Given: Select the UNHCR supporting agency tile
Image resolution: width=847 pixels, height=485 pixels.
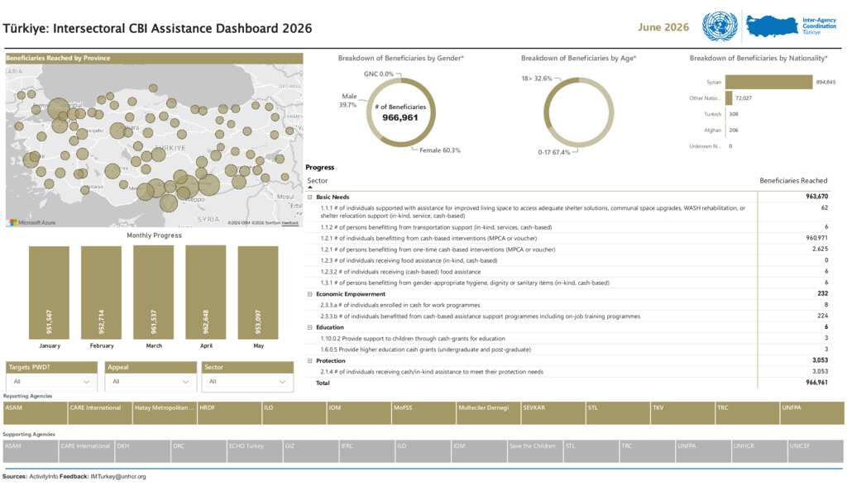Looking at the screenshot, I should [x=759, y=451].
